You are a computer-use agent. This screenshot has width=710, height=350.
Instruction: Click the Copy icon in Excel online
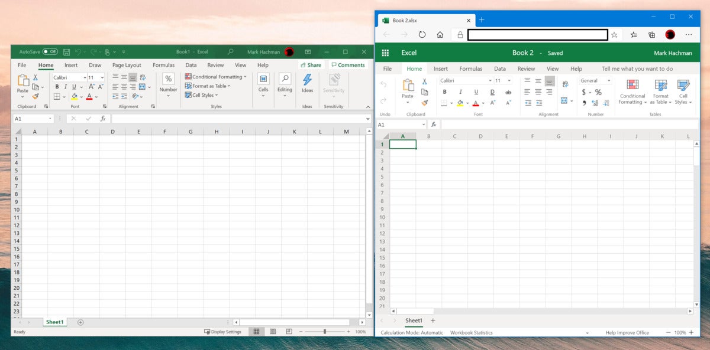(424, 92)
